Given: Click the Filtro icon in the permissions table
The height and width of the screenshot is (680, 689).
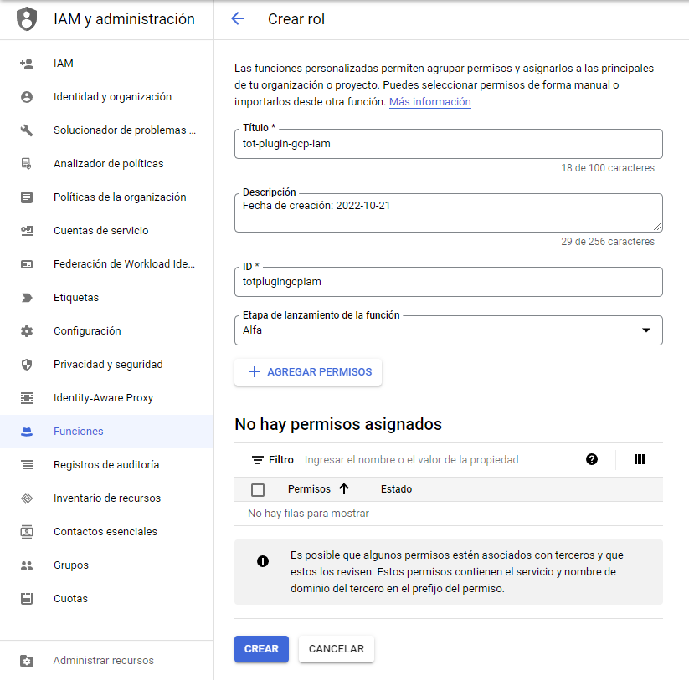Looking at the screenshot, I should pos(258,460).
